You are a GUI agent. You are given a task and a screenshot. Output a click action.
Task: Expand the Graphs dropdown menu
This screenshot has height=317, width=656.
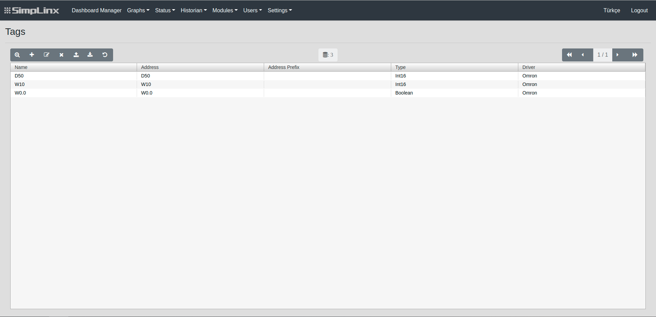[x=138, y=11]
